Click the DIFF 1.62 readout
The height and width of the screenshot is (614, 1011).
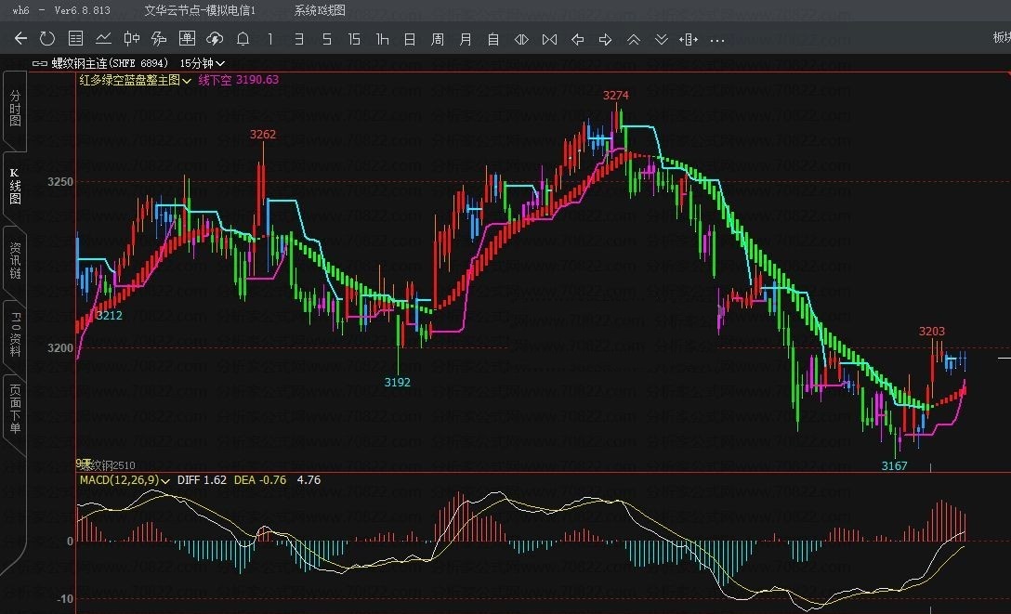[x=202, y=480]
